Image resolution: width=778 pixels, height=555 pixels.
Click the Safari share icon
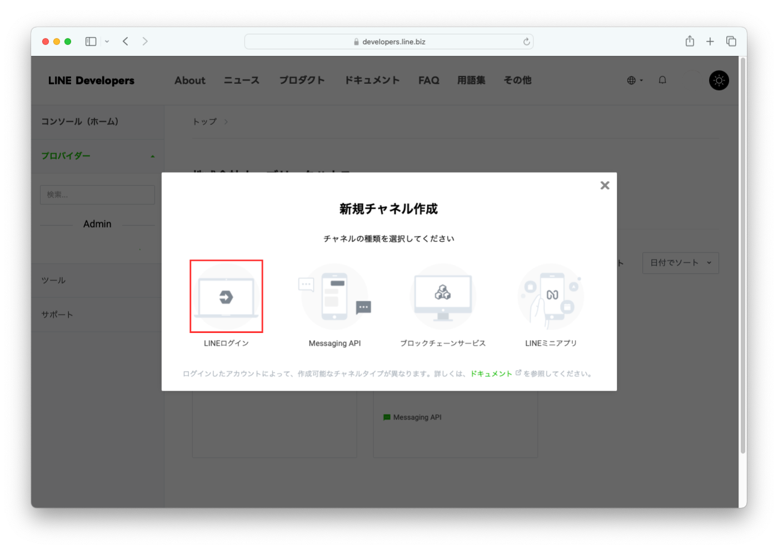pos(690,41)
